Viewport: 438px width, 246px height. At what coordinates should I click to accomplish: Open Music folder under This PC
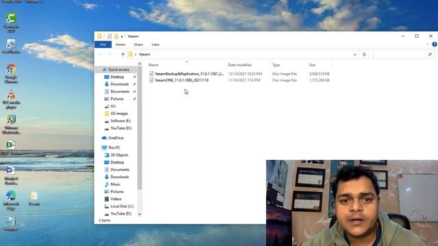coord(116,184)
